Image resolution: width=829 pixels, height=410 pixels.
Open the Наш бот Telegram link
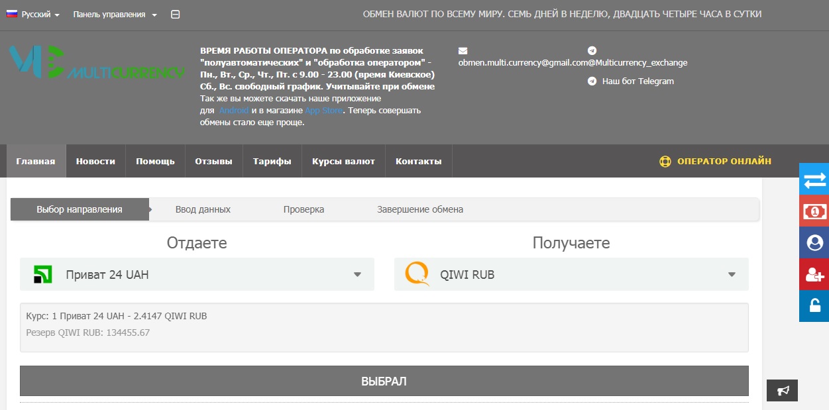[637, 81]
